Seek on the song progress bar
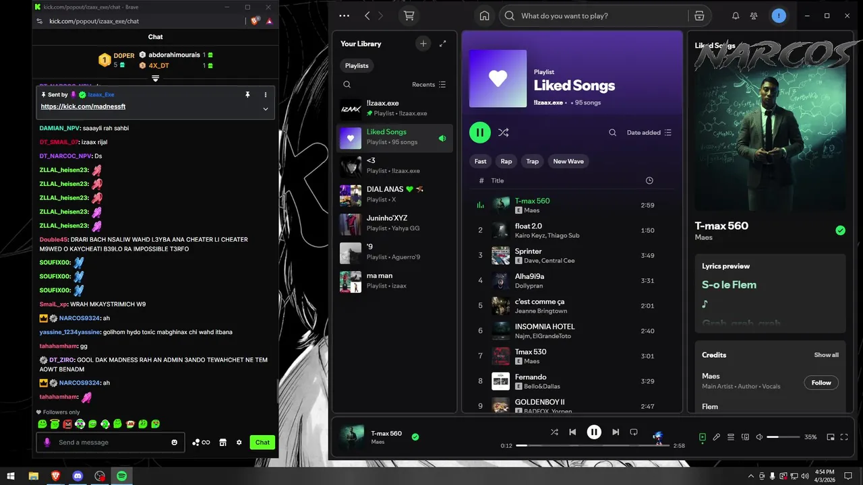 click(x=593, y=445)
